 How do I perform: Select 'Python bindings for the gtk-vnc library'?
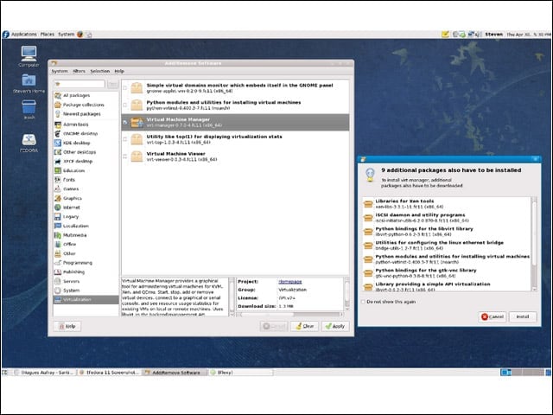tap(446, 273)
